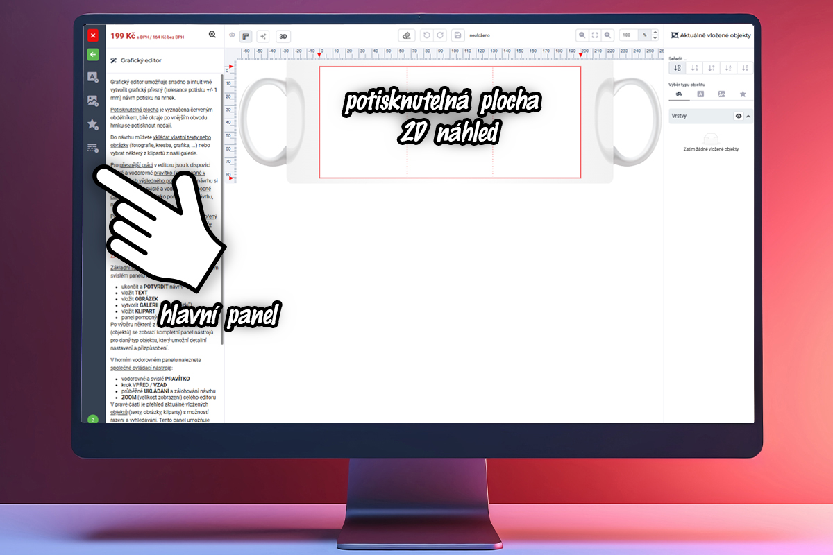Toggle visibility eye in Vrstvy header

739,117
